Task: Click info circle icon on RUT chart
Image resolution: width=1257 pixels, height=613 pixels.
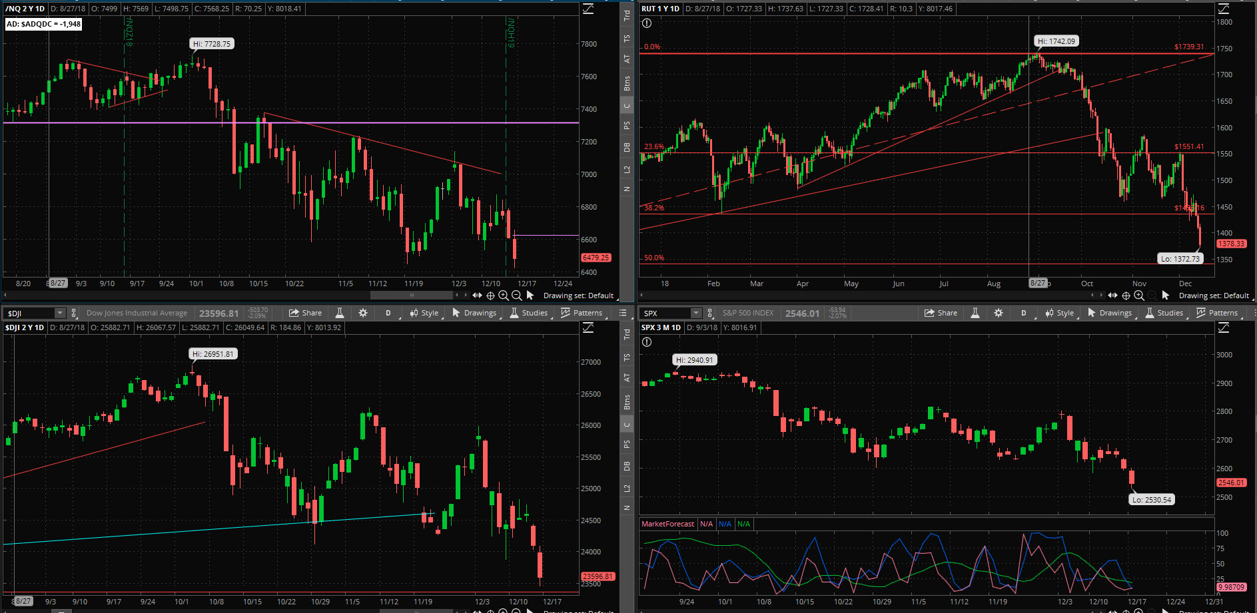Action: point(647,23)
